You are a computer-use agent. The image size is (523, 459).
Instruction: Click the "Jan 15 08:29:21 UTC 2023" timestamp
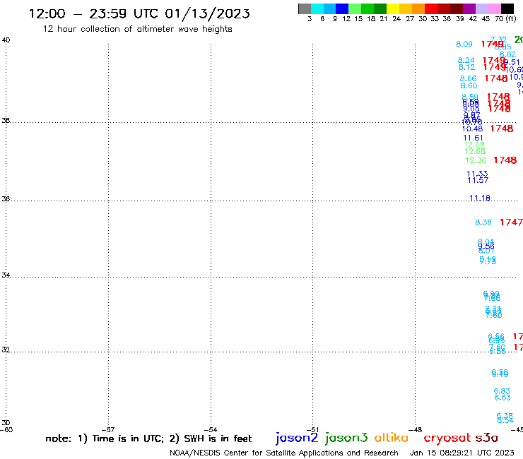point(462,453)
